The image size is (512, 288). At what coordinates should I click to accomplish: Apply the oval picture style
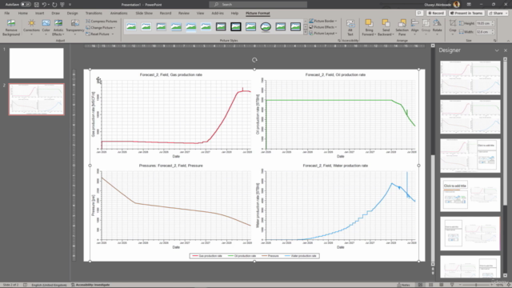tap(266, 26)
